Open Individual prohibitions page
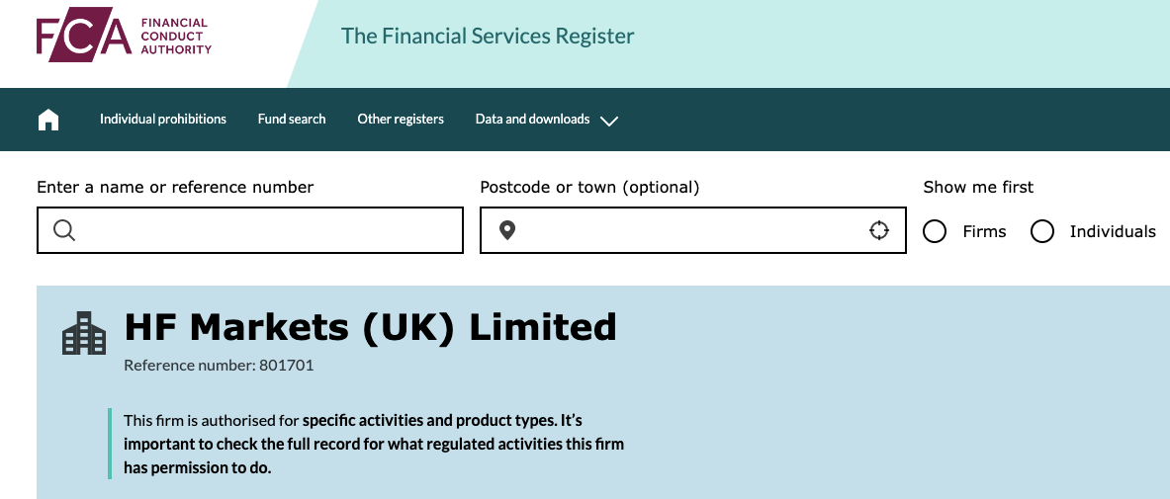The width and height of the screenshot is (1170, 499). point(162,120)
